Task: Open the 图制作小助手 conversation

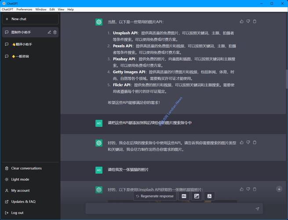Action: [x=30, y=33]
